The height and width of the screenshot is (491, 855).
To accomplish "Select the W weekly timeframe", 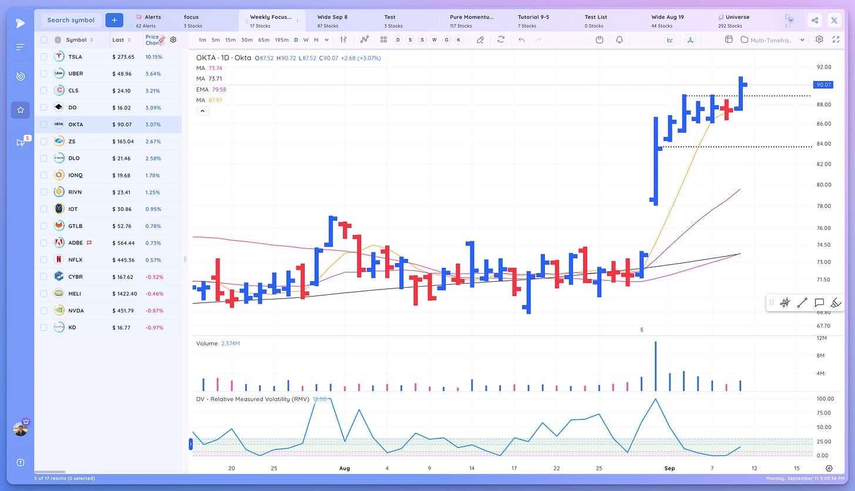I will (306, 40).
